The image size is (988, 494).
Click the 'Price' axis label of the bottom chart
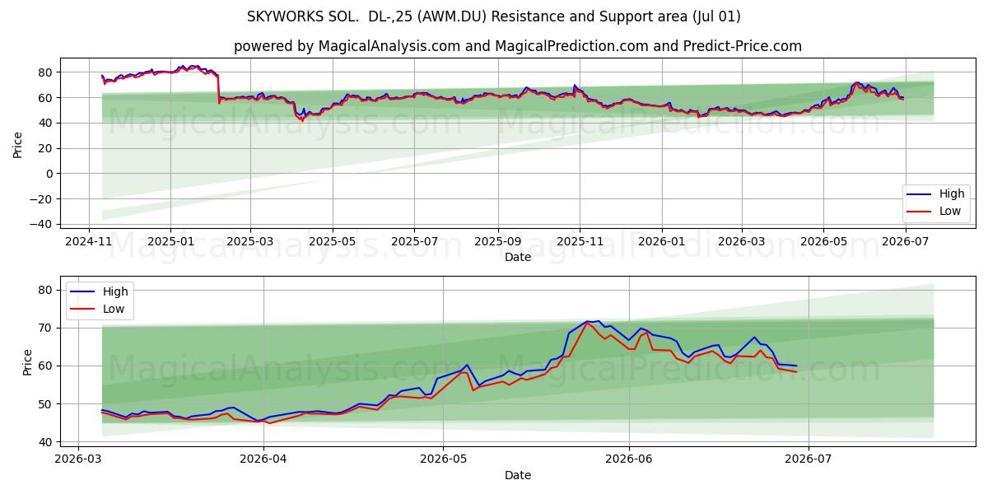27,363
